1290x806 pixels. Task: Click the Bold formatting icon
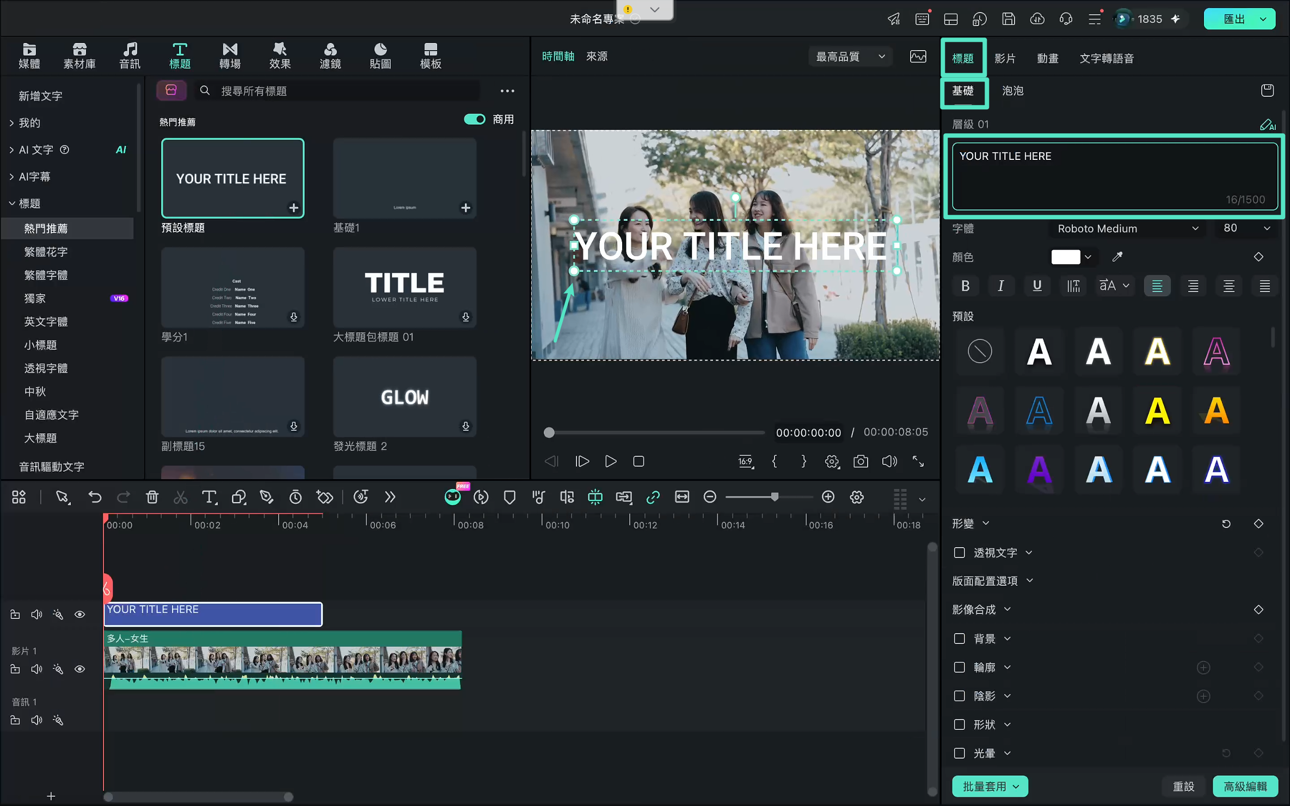pos(965,286)
